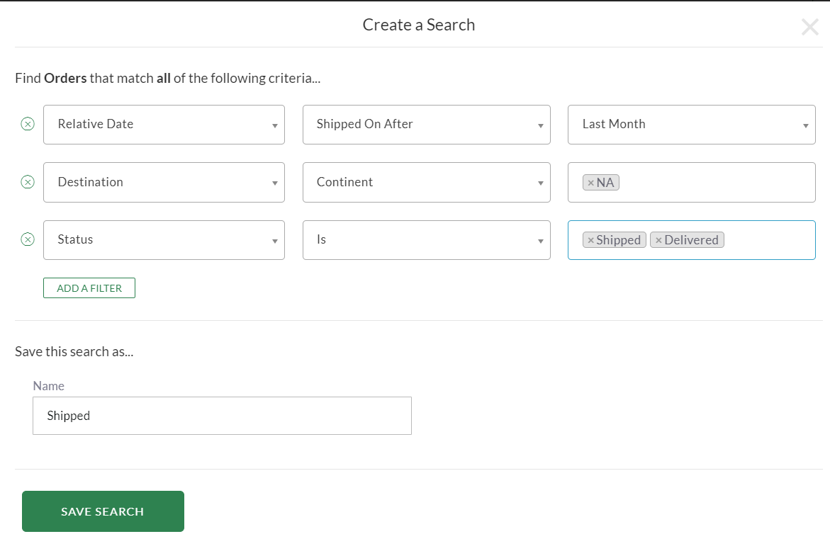Focus the search Name text field

click(222, 416)
